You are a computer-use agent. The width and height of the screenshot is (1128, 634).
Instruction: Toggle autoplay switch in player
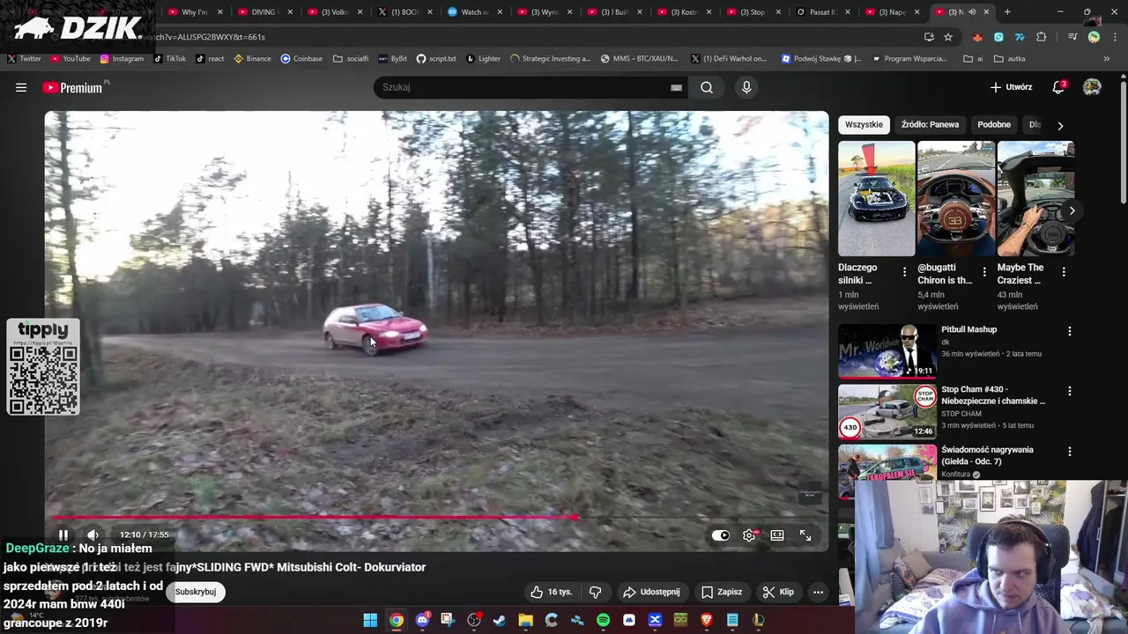721,534
